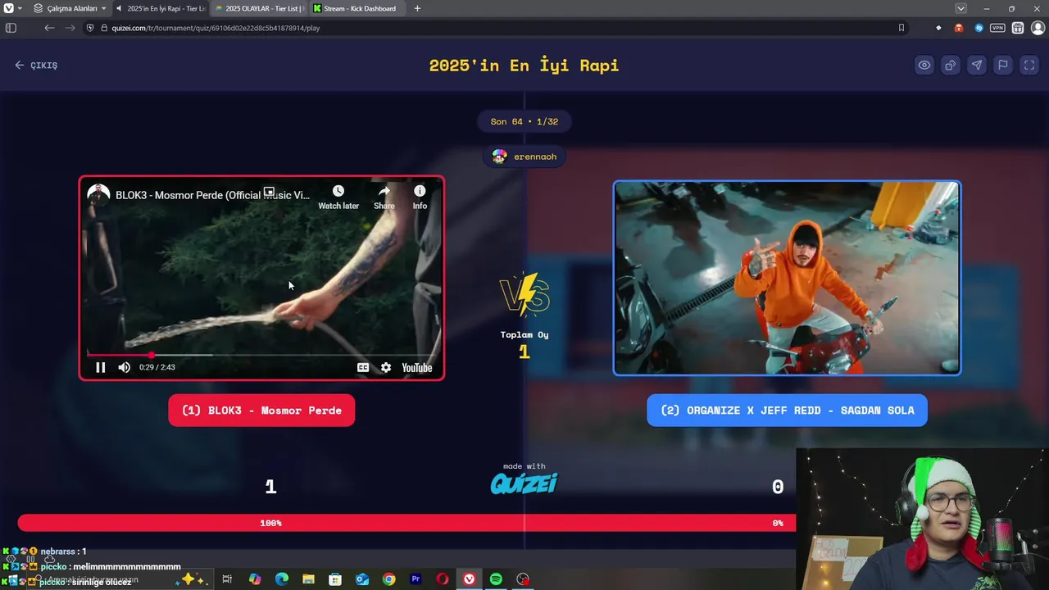The height and width of the screenshot is (590, 1049).
Task: Seek using the video progress bar
Action: pos(262,355)
